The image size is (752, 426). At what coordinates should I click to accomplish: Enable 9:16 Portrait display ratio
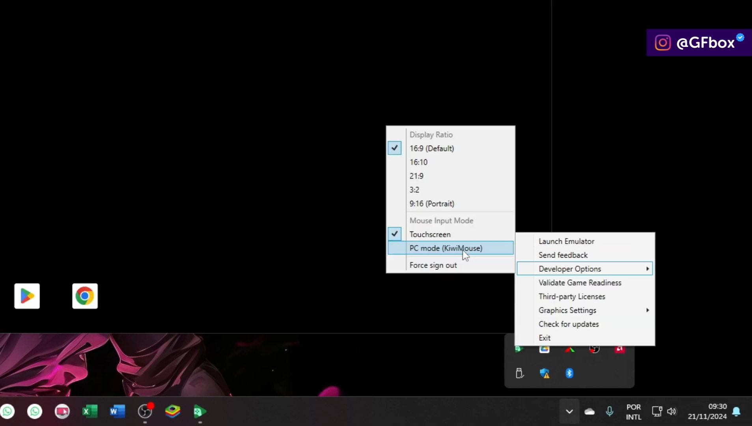pos(431,204)
